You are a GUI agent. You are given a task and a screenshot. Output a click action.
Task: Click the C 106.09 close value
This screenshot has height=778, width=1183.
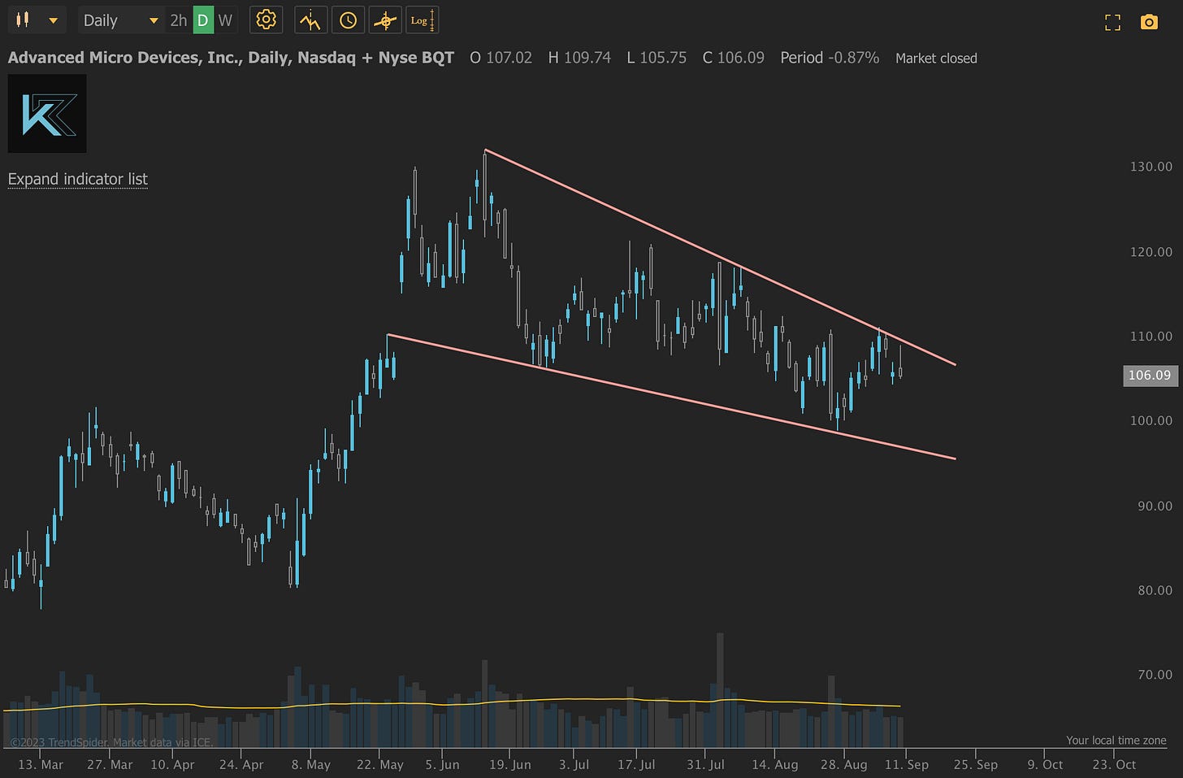coord(734,58)
